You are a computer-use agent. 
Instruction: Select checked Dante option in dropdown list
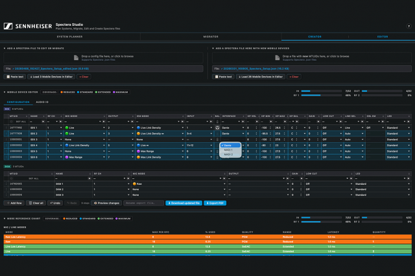[230, 145]
